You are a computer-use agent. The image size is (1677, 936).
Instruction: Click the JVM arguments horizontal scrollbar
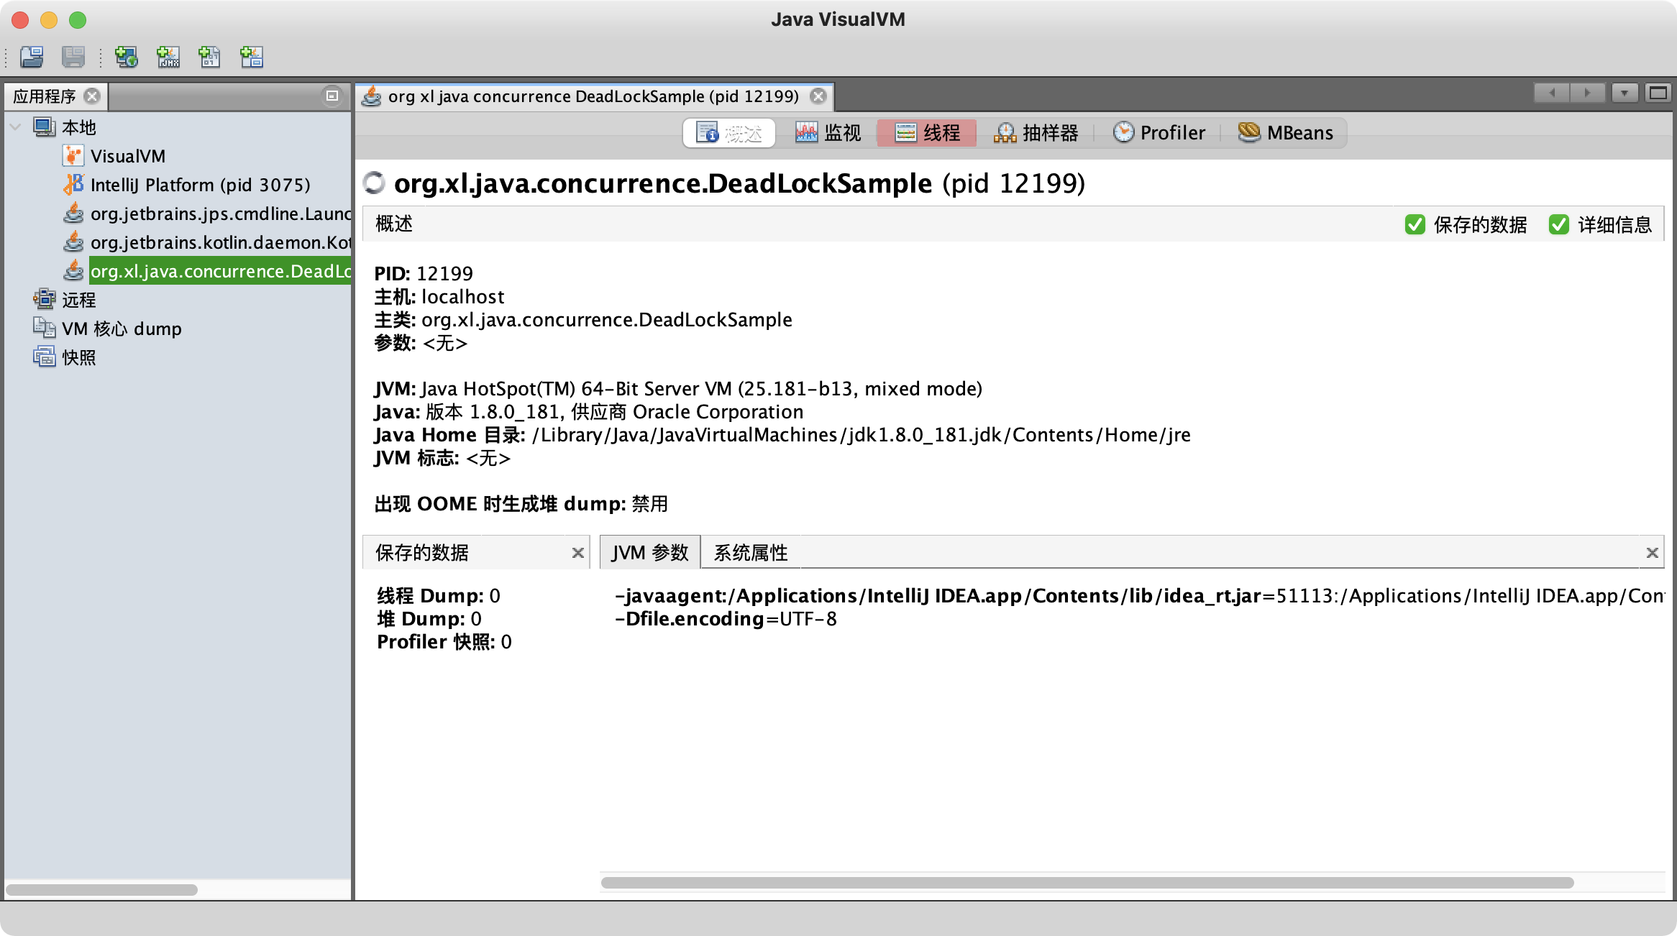1086,882
